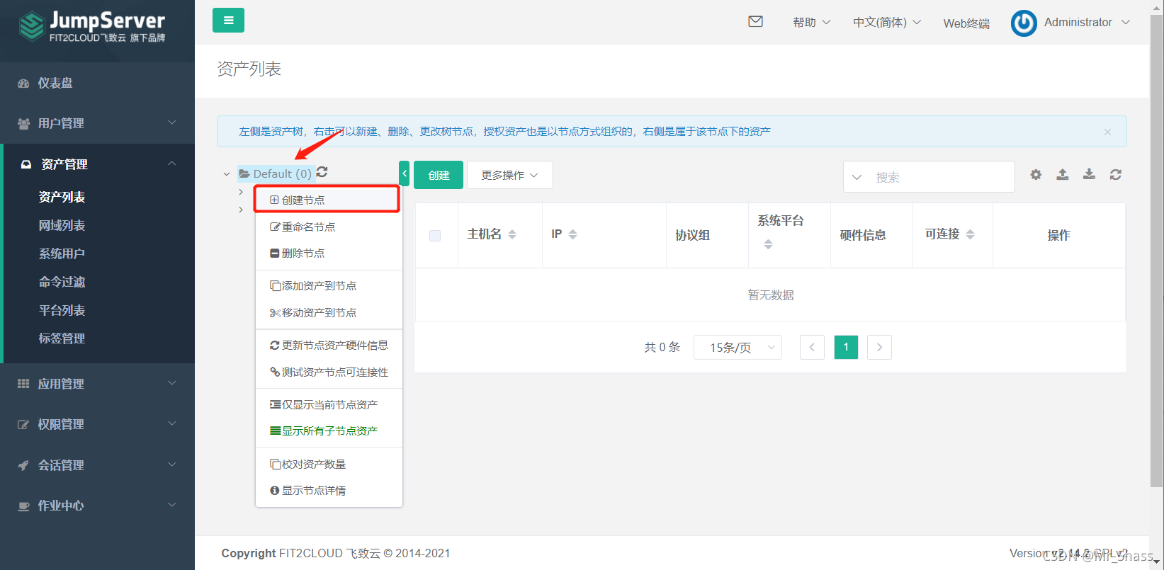The width and height of the screenshot is (1164, 570).
Task: Click the Administrator avatar icon
Action: 1024,23
